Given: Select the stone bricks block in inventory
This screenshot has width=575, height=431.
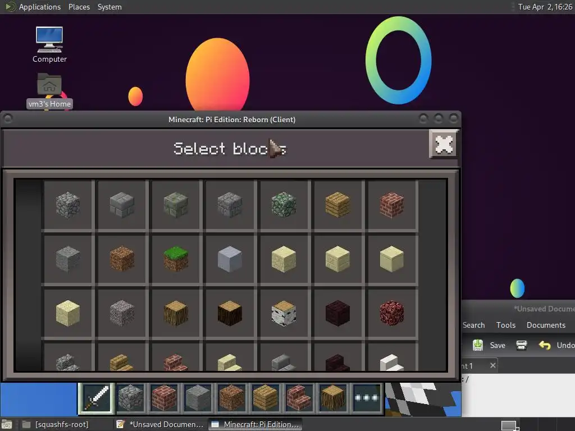Looking at the screenshot, I should click(122, 205).
